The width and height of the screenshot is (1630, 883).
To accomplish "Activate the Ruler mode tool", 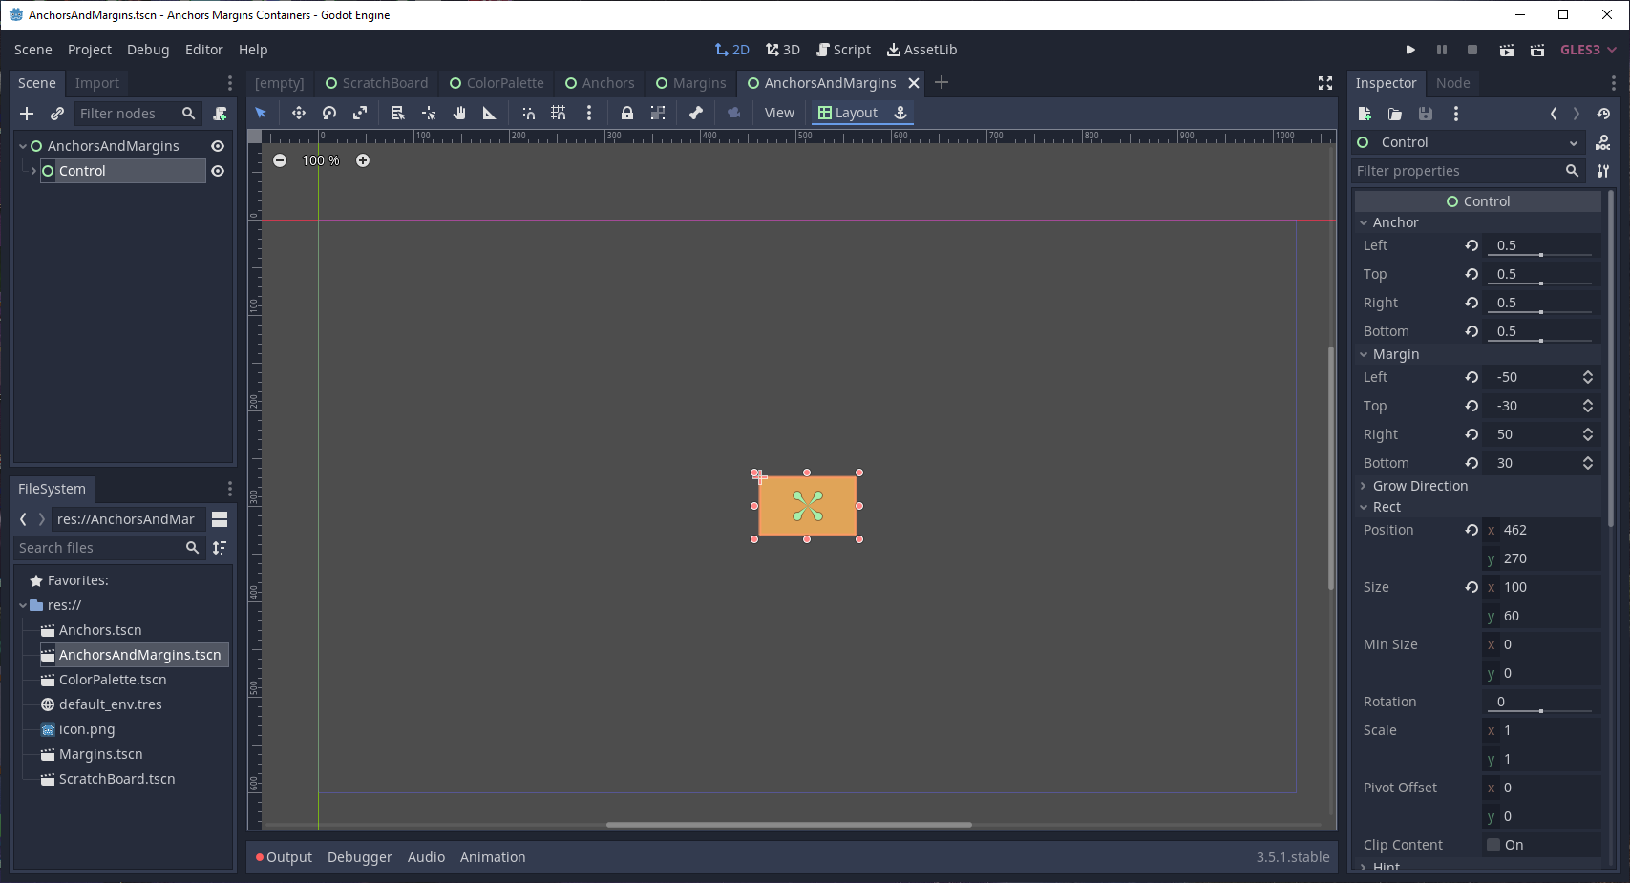I will click(x=490, y=113).
